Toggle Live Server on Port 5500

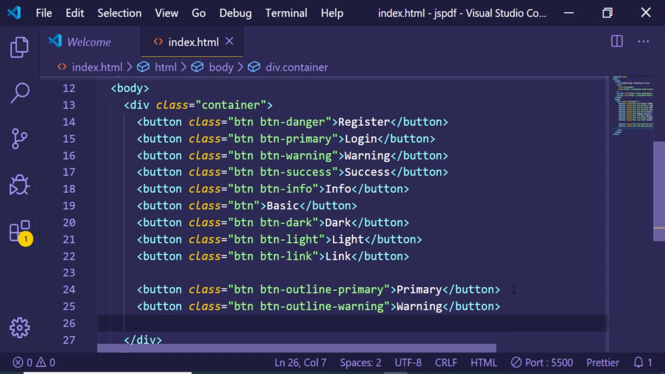(x=542, y=363)
